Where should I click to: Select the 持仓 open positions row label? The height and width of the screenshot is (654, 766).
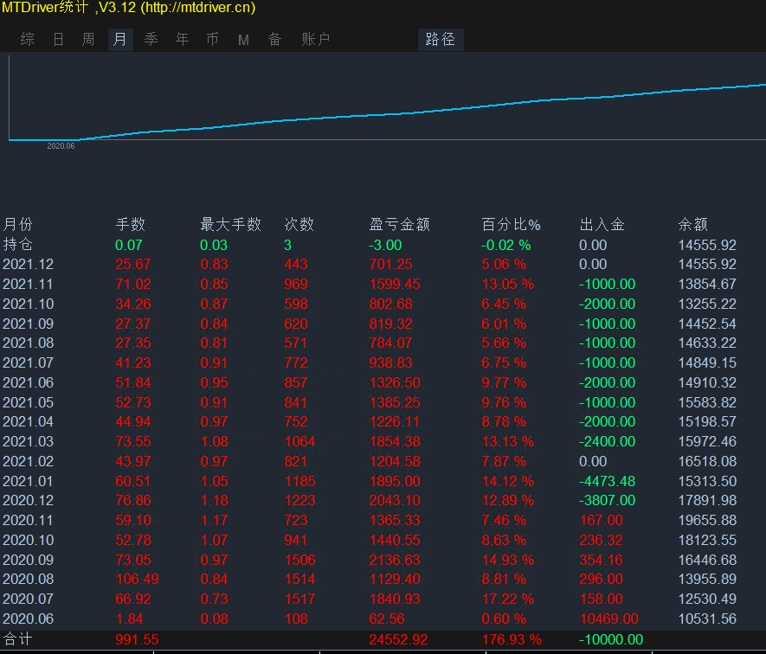(x=18, y=244)
